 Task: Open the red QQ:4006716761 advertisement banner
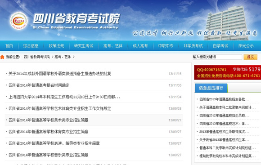228,72
